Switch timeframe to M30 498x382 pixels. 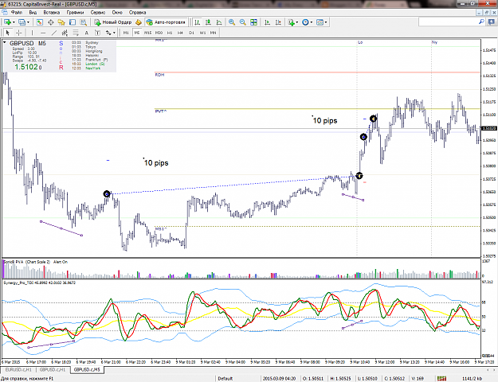[x=159, y=33]
